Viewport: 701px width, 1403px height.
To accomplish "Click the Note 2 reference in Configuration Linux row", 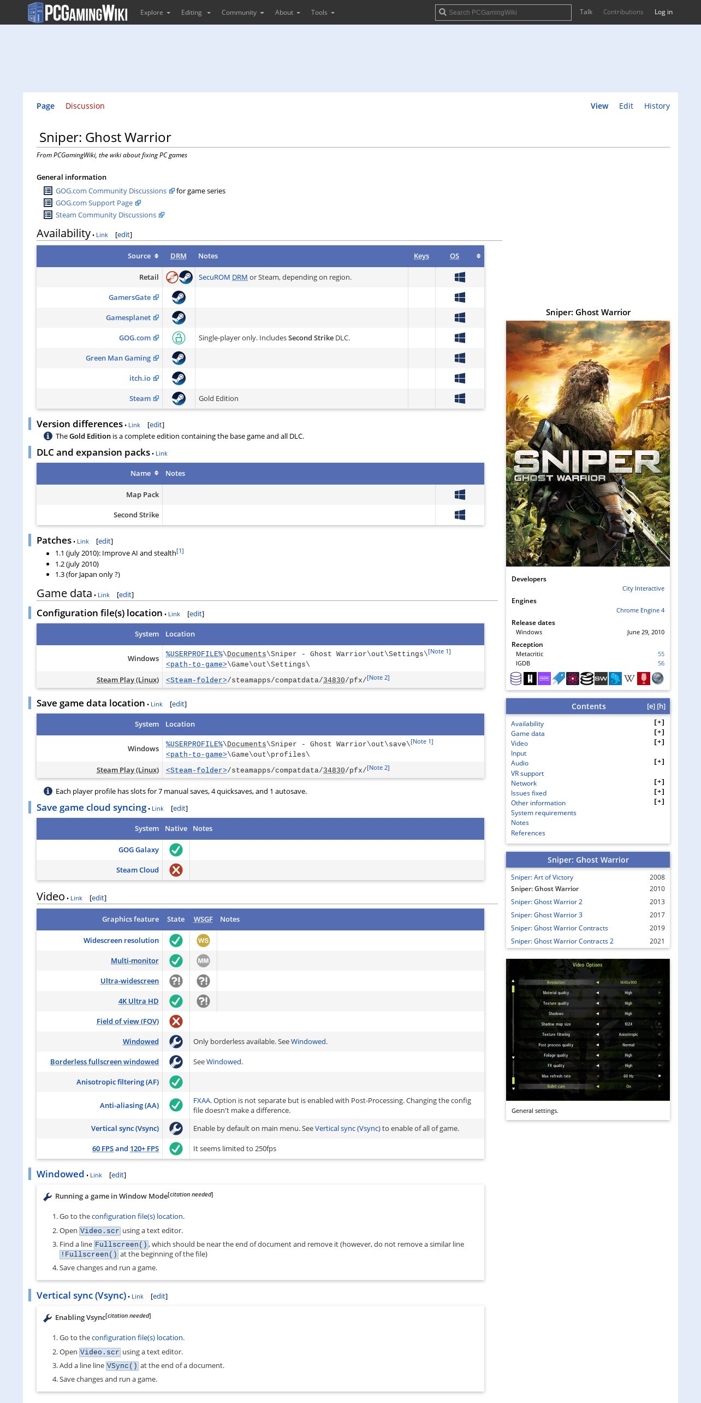I will tap(378, 677).
